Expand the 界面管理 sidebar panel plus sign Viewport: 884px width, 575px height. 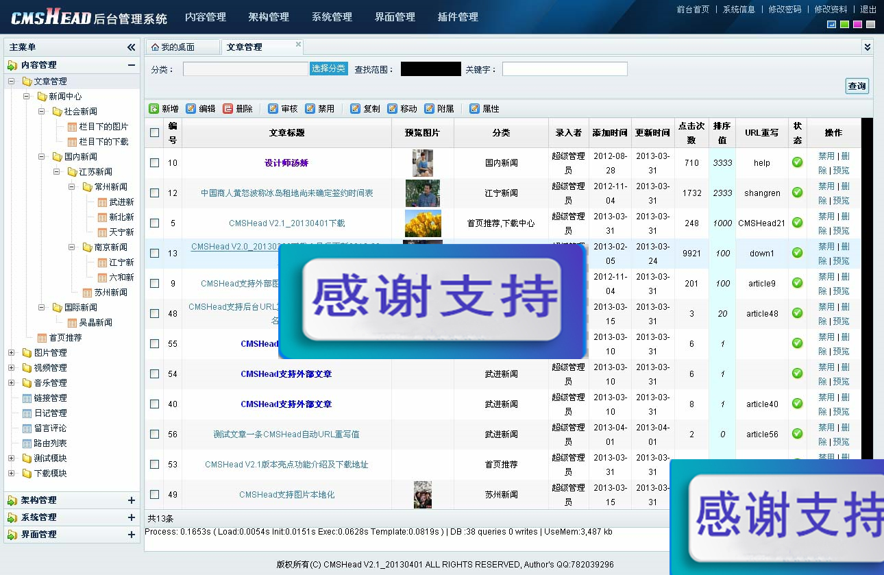[x=132, y=535]
